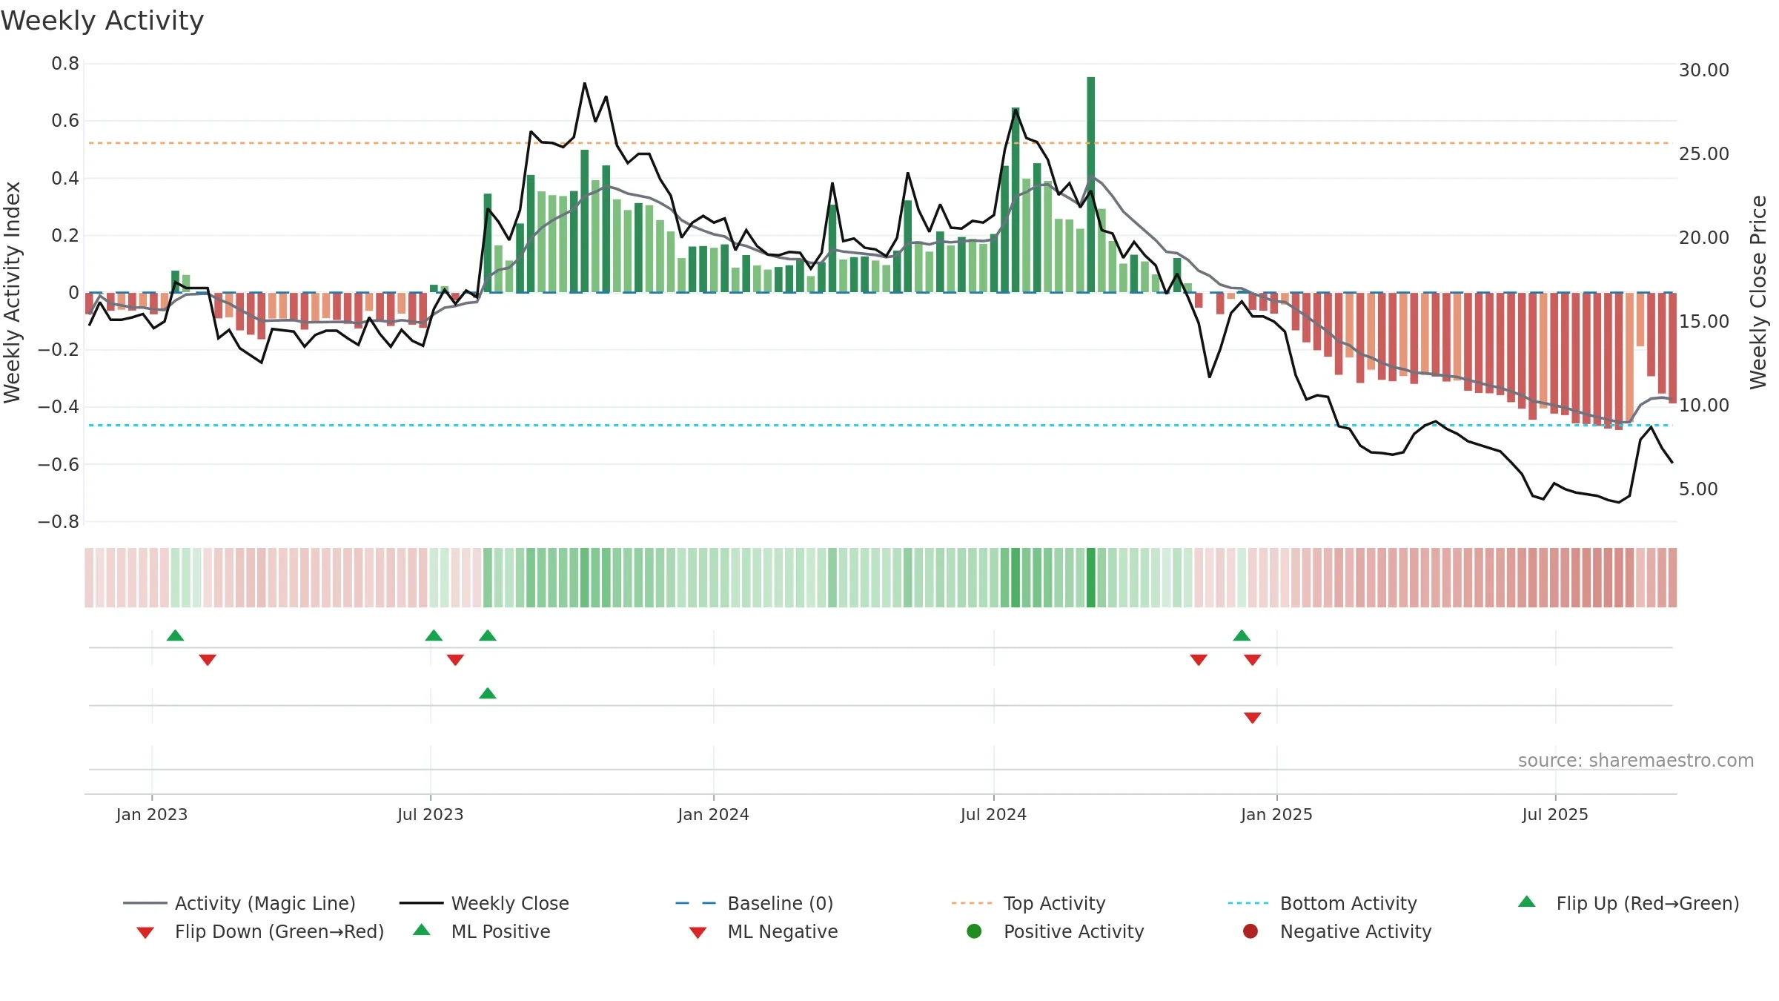This screenshot has height=1001, width=1779.
Task: Click the 'Jan 2025' x-axis label
Action: (1277, 815)
